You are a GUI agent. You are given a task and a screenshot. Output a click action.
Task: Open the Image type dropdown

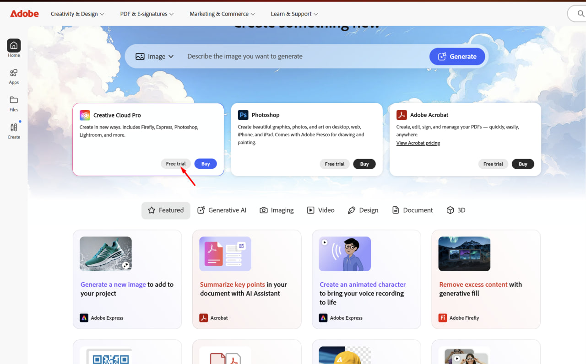pyautogui.click(x=155, y=57)
